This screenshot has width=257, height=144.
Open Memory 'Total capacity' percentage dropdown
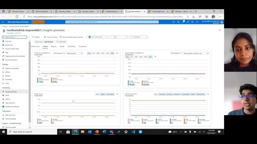coord(196,53)
